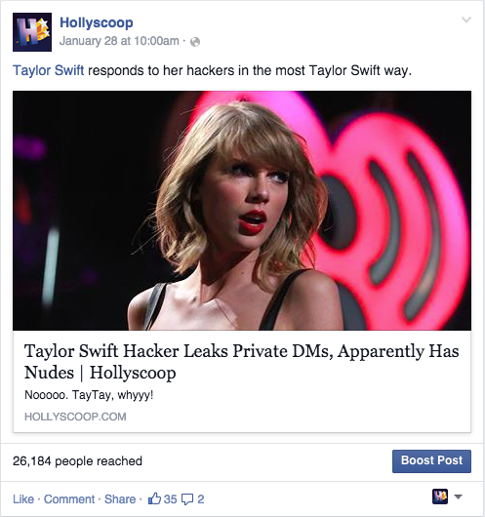Visit the HOLLYSCOOP.COM source link
485x517 pixels.
coord(75,417)
